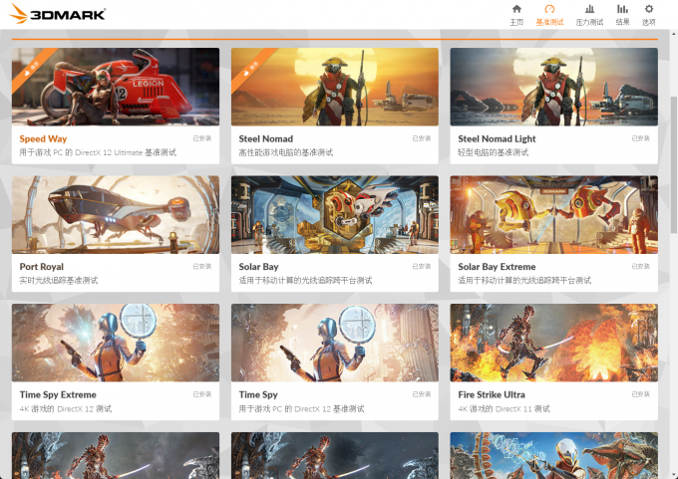Viewport: 678px width, 479px height.
Task: Click the Time Spy title
Action: pyautogui.click(x=258, y=394)
